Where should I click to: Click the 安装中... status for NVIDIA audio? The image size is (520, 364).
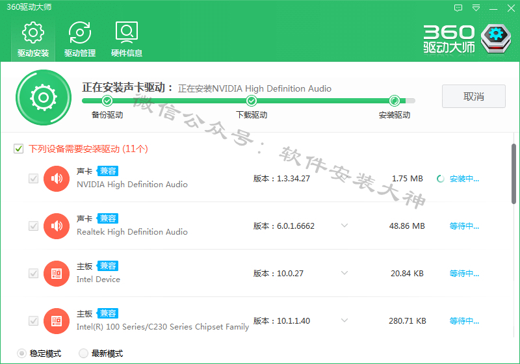[464, 179]
